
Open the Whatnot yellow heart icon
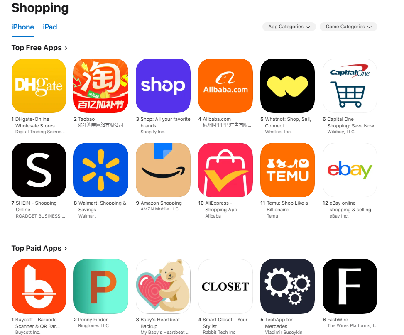[288, 86]
